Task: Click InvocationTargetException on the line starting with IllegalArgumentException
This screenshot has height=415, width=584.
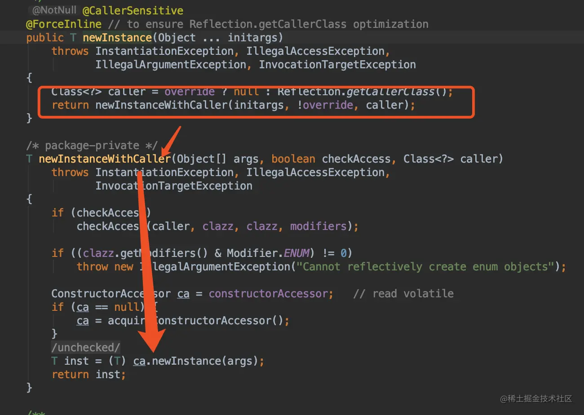Action: 337,64
